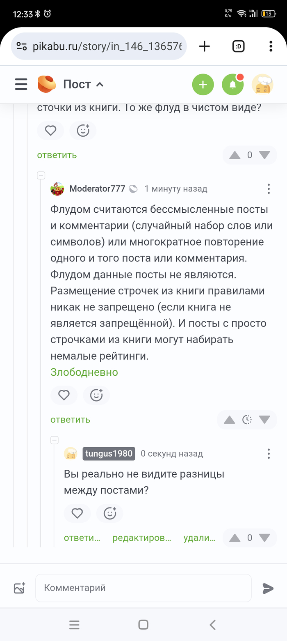287x641 pixels.
Task: Open the notifications bell
Action: click(x=232, y=85)
